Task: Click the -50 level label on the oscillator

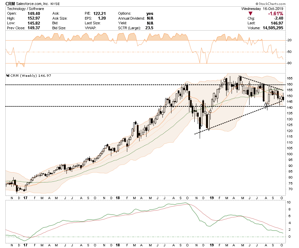Action: pos(289,52)
